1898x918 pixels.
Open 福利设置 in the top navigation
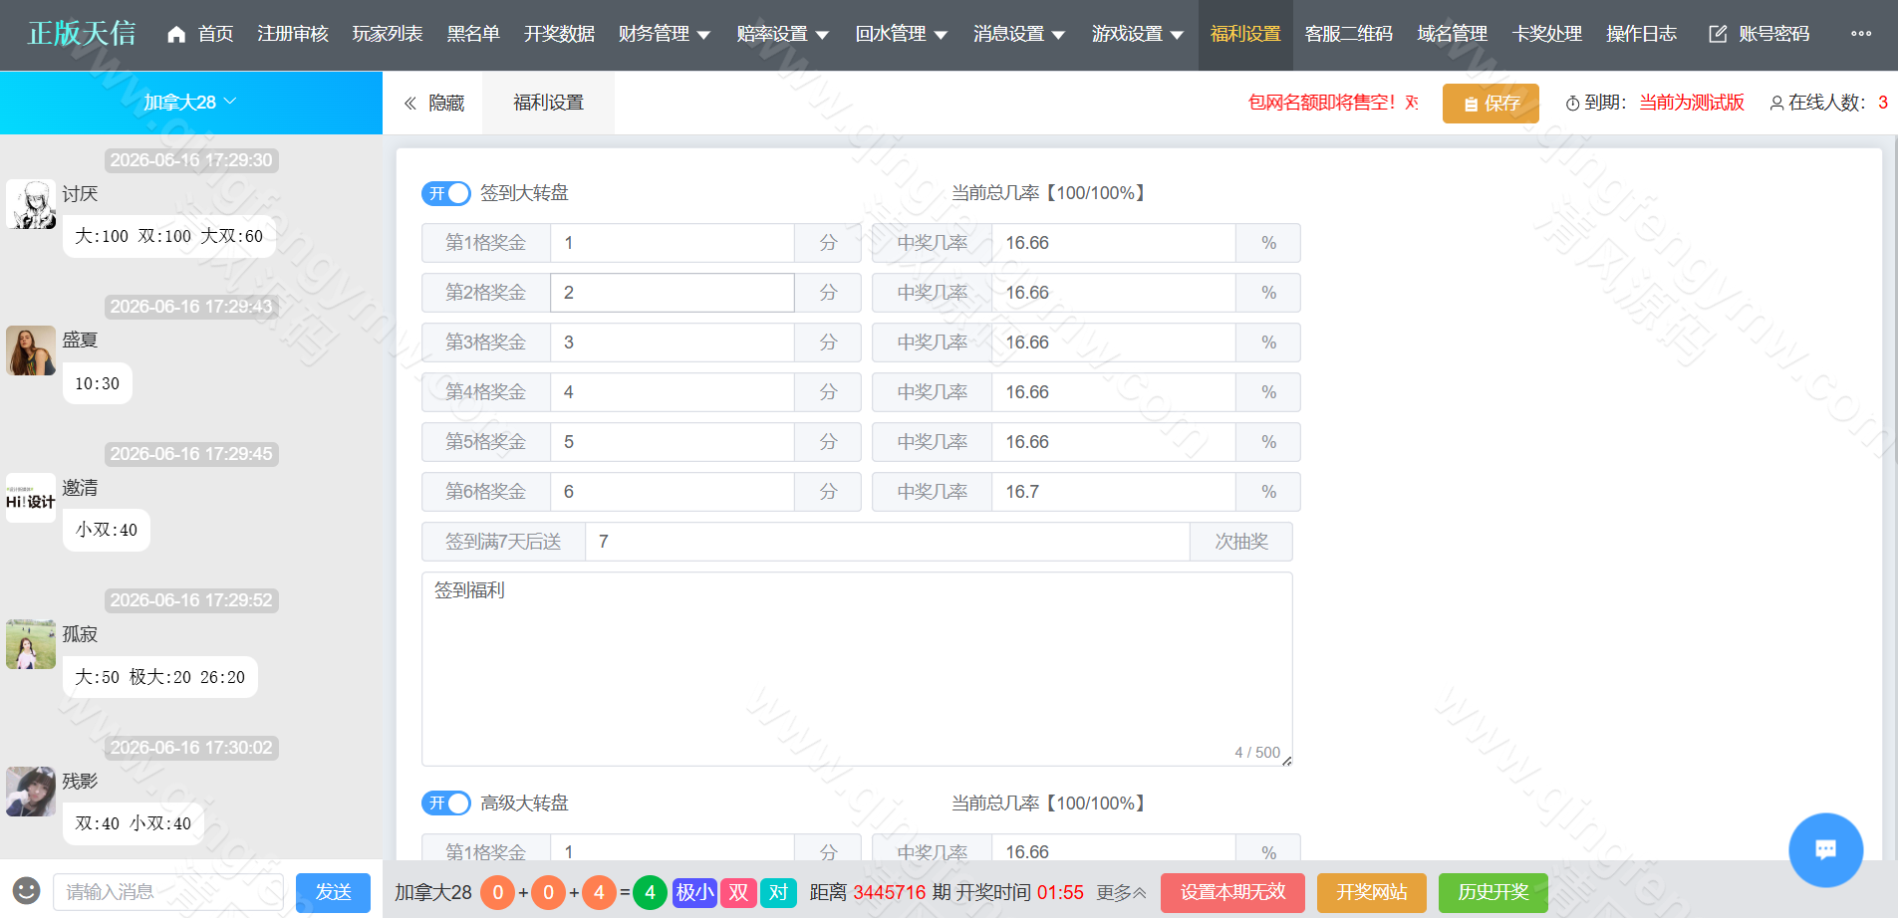tap(1245, 34)
